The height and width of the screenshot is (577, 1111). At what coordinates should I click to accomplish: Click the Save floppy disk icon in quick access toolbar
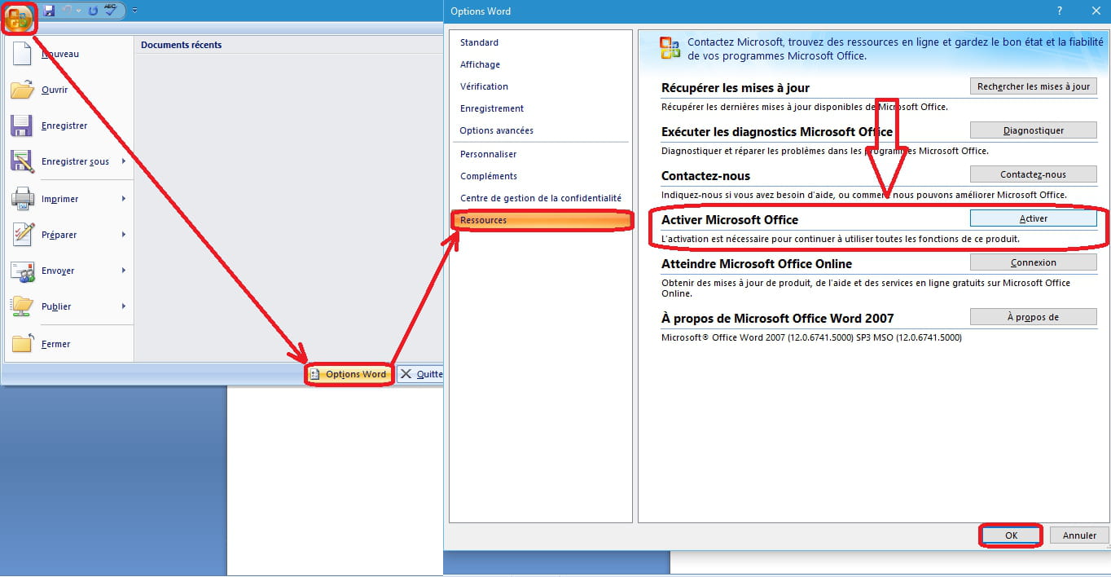(x=49, y=11)
